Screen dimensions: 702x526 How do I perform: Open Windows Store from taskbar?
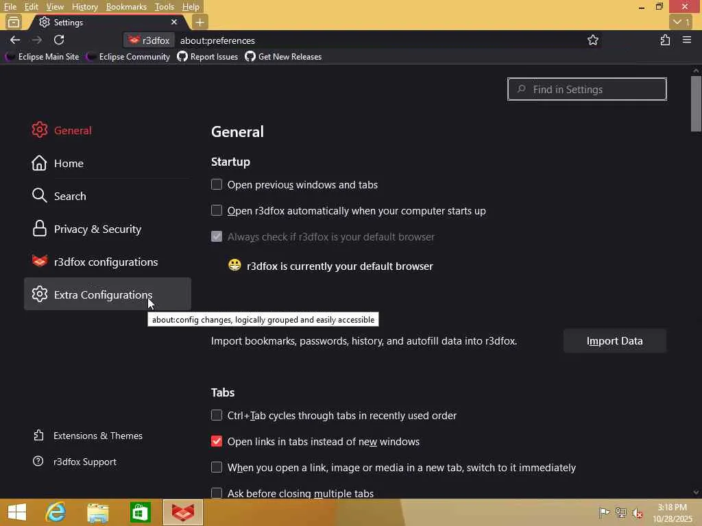140,512
